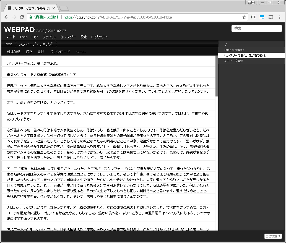Click 新規作成 to create a note
This screenshot has height=243, width=286.
(13, 52)
